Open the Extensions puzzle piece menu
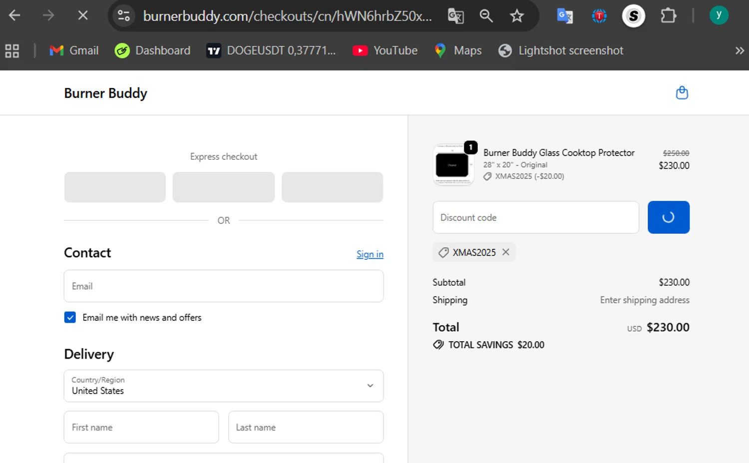Viewport: 749px width, 463px height. coord(668,16)
